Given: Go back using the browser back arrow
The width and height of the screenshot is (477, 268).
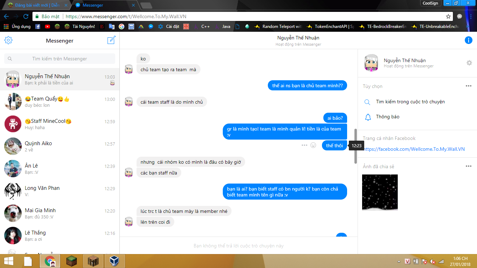Looking at the screenshot, I should tap(6, 16).
